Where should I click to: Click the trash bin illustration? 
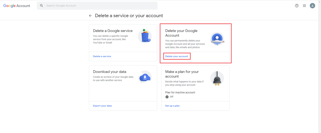[145, 36]
